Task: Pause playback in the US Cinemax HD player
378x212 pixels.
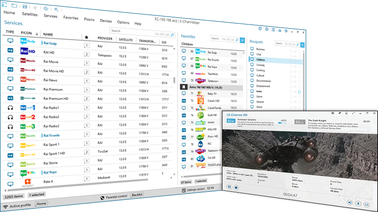Action: [x=230, y=187]
